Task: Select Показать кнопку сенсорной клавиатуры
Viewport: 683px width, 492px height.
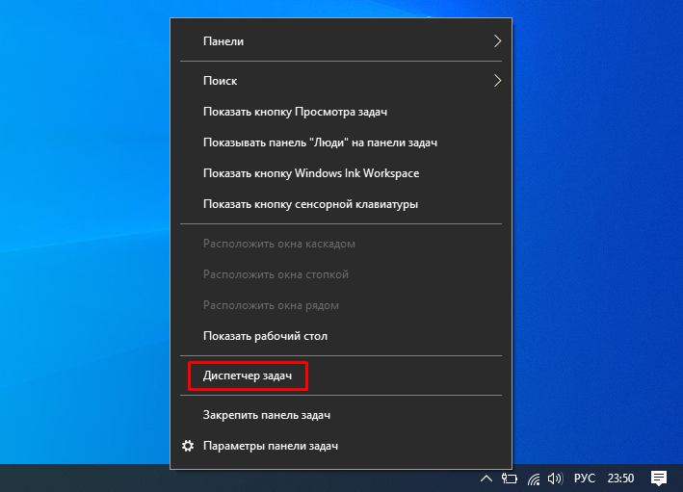Action: click(x=341, y=204)
